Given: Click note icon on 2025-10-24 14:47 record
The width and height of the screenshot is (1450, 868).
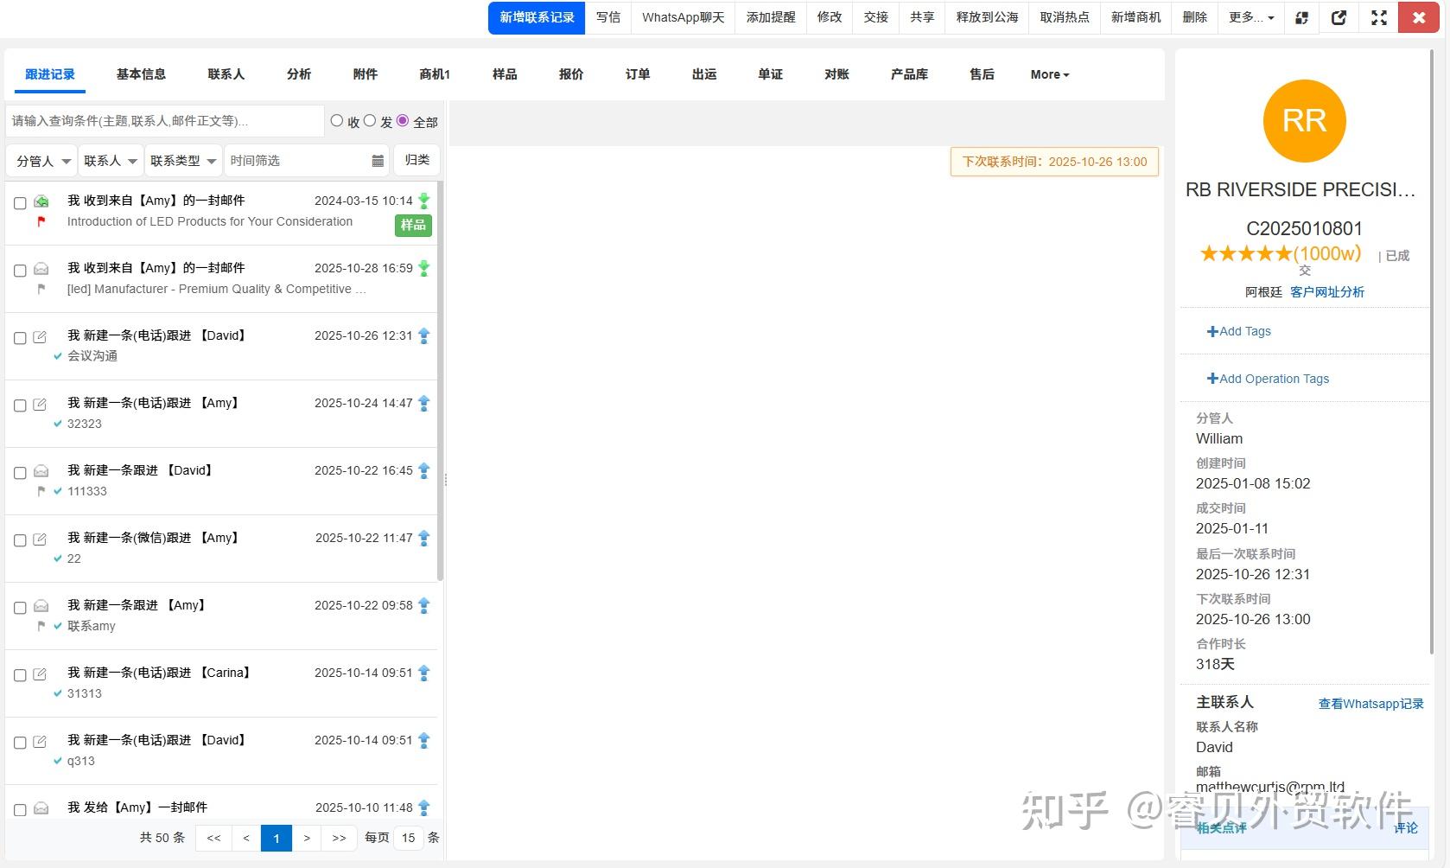Looking at the screenshot, I should tap(40, 404).
